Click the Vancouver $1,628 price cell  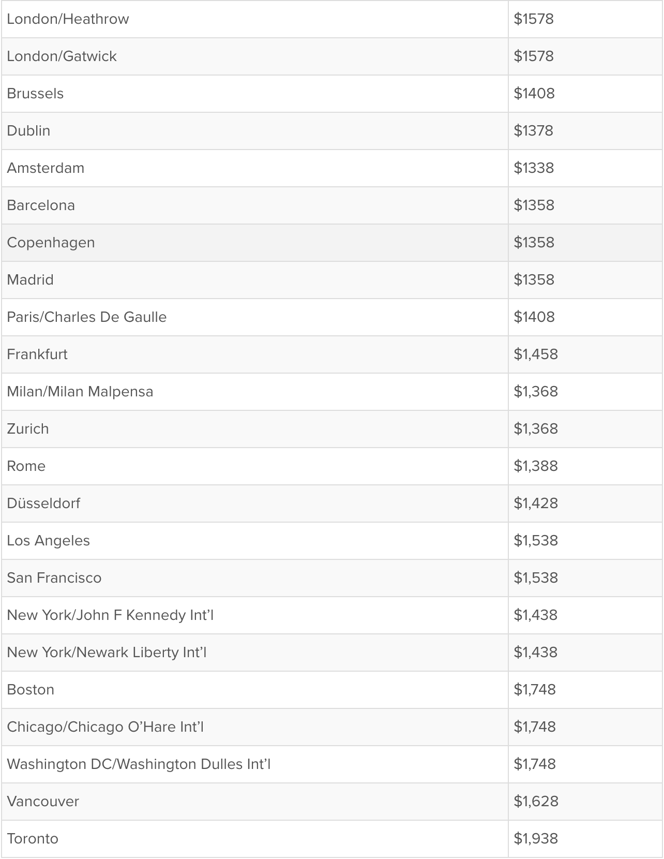(536, 802)
